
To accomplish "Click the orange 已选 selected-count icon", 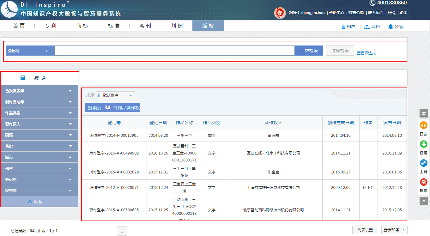I will click(423, 125).
